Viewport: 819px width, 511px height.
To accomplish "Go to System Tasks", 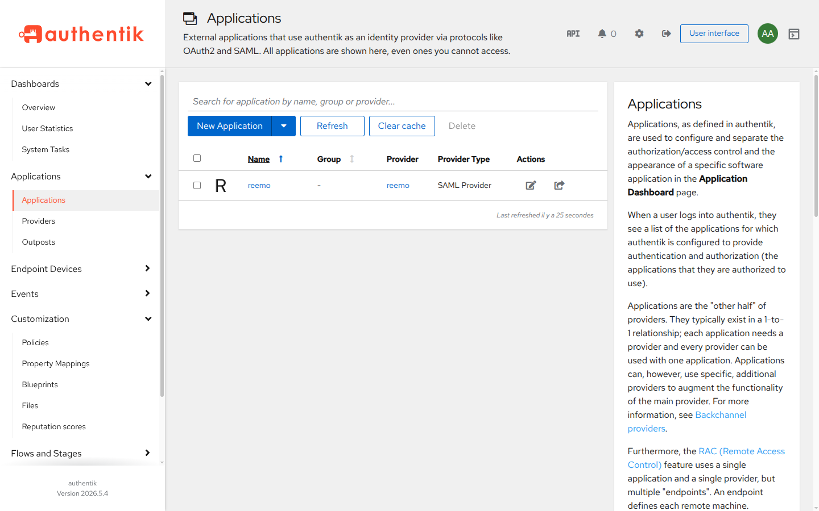I will 45,149.
